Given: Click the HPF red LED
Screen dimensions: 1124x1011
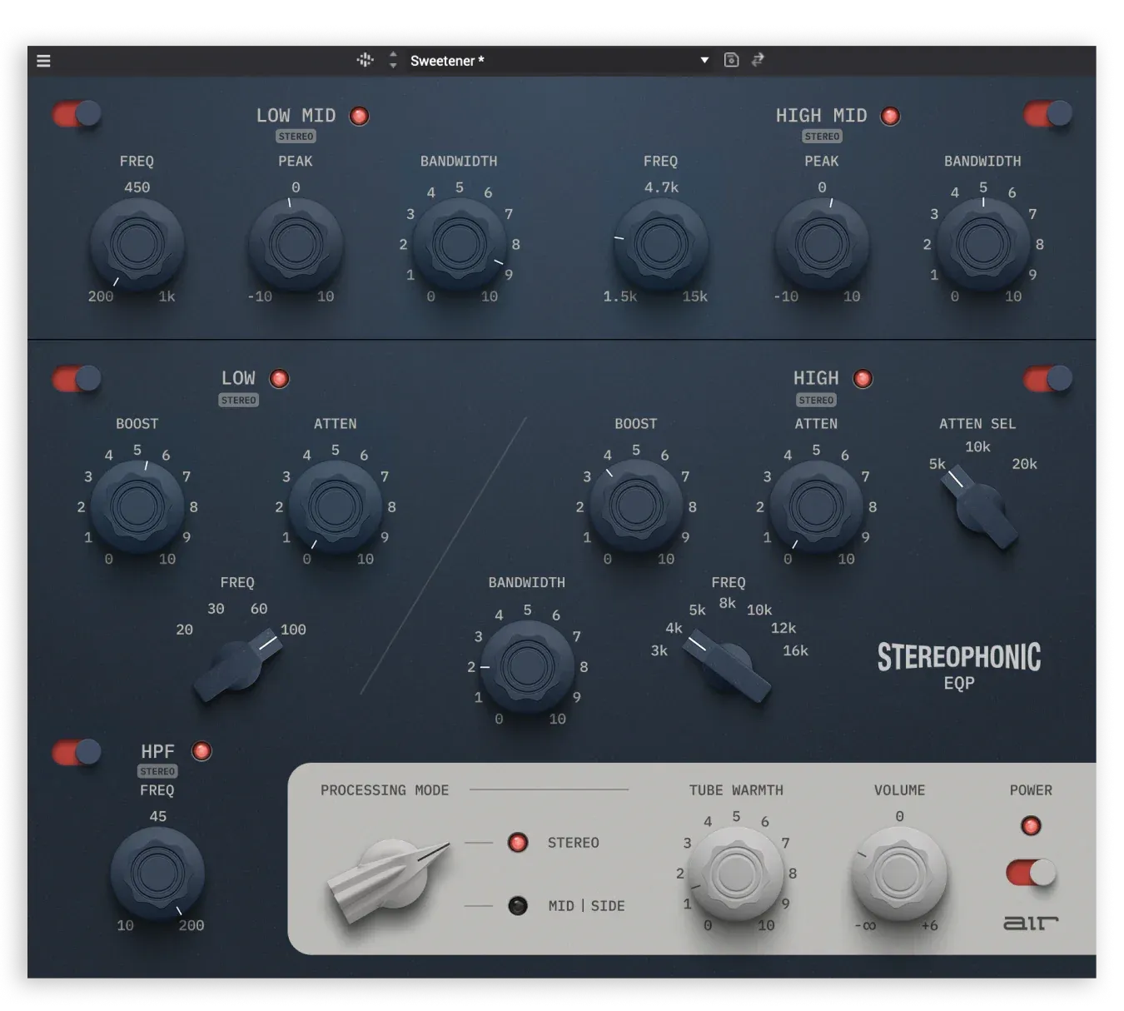Looking at the screenshot, I should [201, 751].
